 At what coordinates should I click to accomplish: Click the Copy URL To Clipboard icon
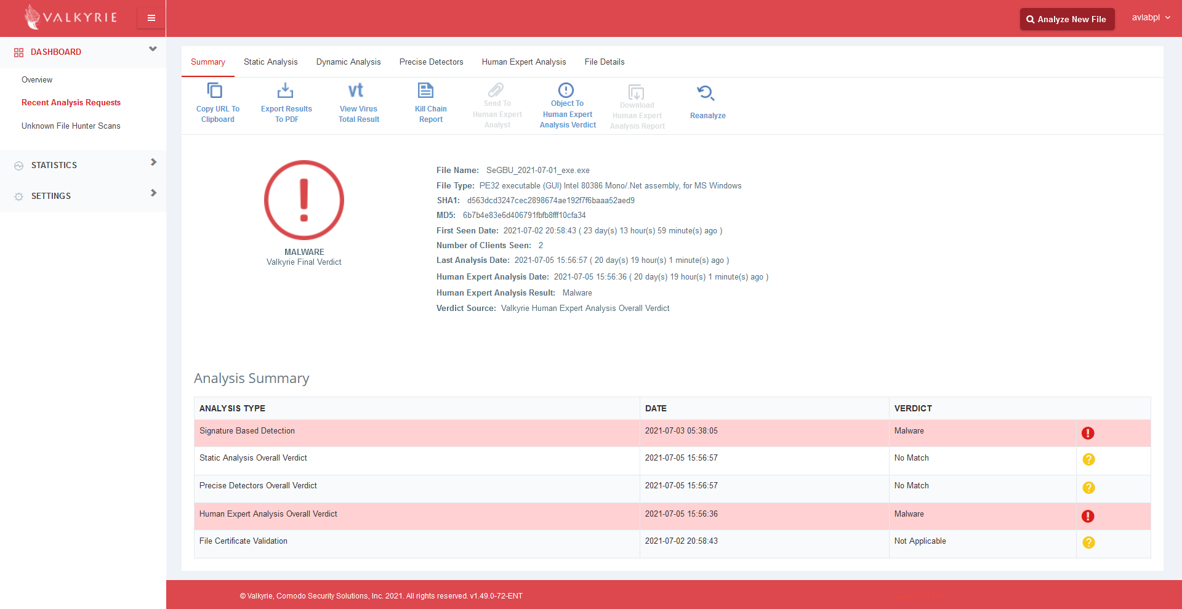[214, 91]
